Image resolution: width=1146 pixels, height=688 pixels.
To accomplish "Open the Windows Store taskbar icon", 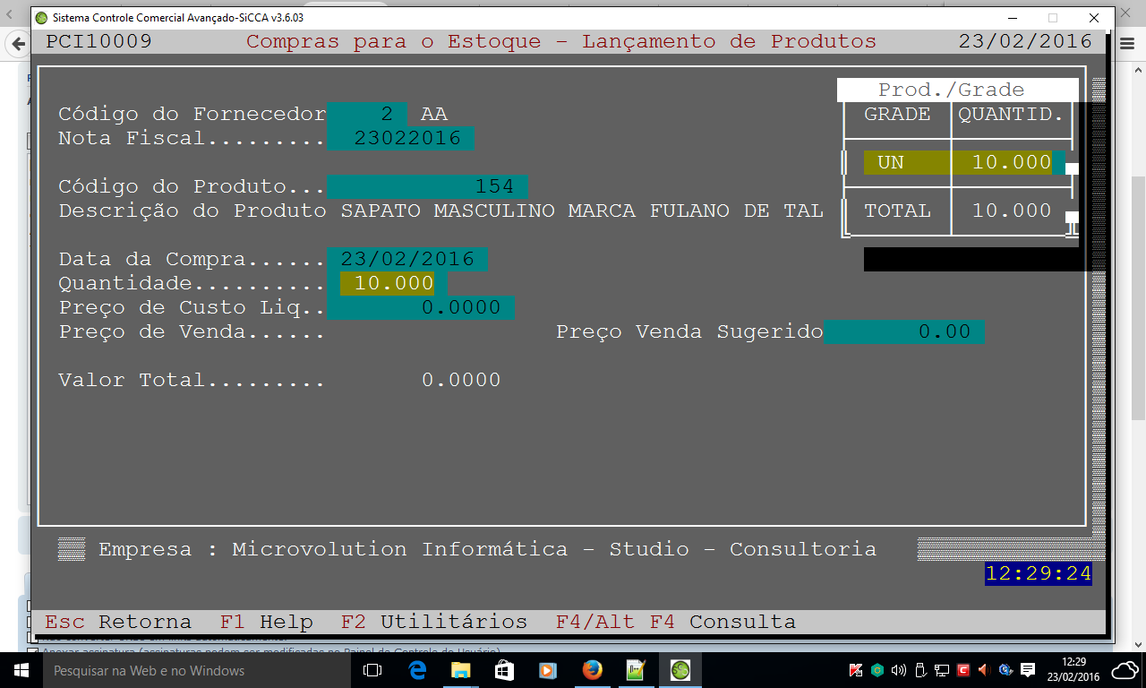I will pyautogui.click(x=504, y=670).
